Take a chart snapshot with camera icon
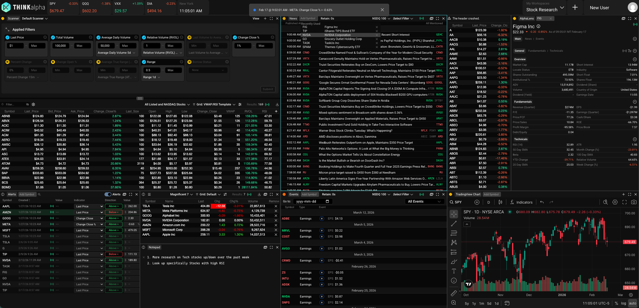The height and width of the screenshot is (308, 639). (634, 202)
